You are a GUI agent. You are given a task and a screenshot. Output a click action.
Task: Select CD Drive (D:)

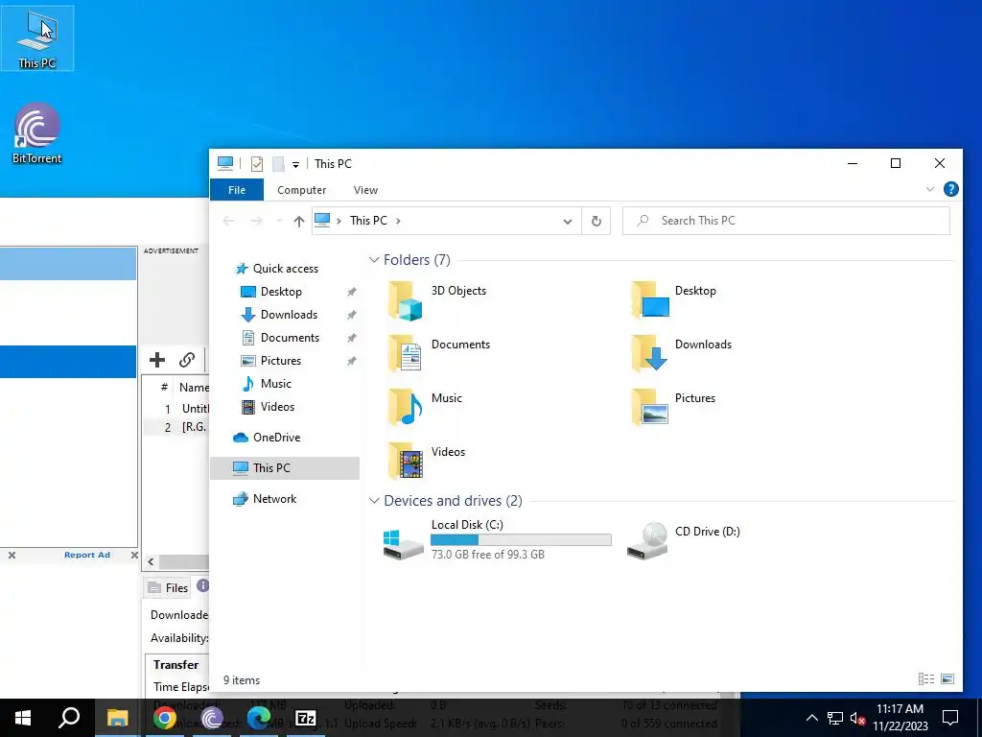tap(684, 539)
